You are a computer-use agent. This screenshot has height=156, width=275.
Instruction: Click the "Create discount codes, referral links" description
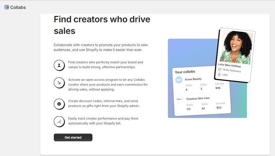(x=104, y=104)
